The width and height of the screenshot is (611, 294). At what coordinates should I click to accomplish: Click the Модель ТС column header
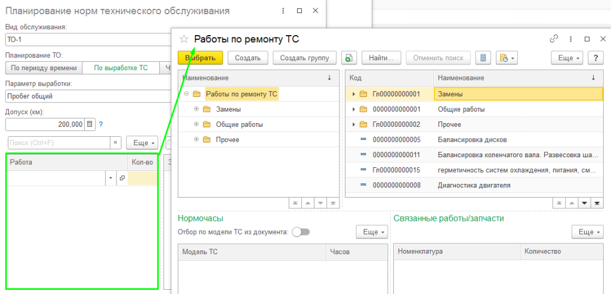pyautogui.click(x=252, y=252)
